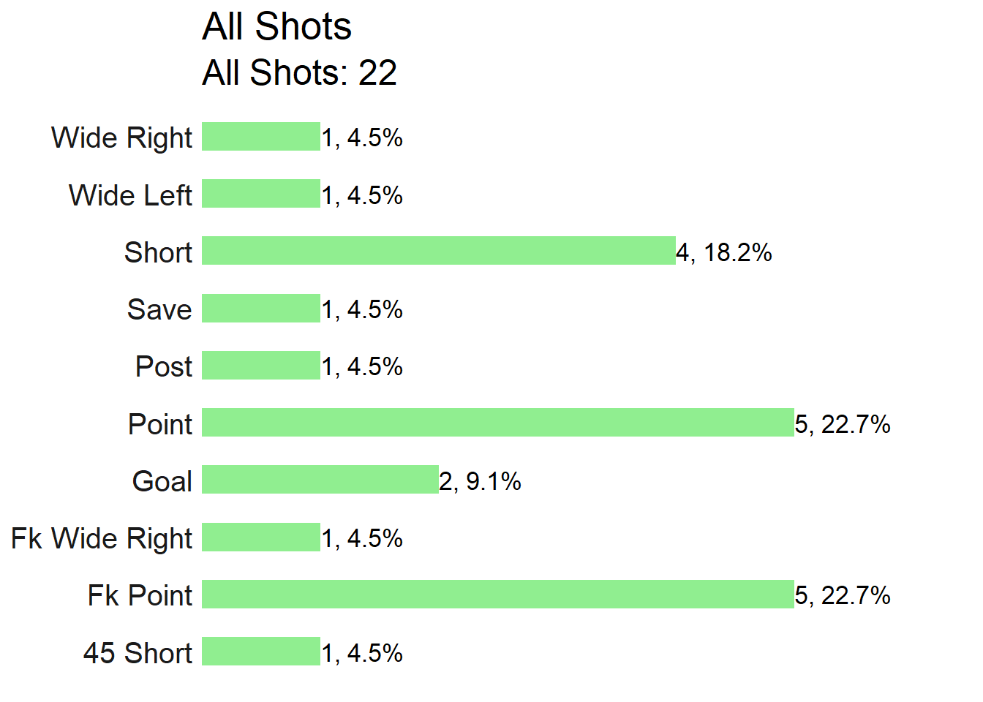
Task: Click the 'All Shots' chart title
Action: [x=277, y=27]
